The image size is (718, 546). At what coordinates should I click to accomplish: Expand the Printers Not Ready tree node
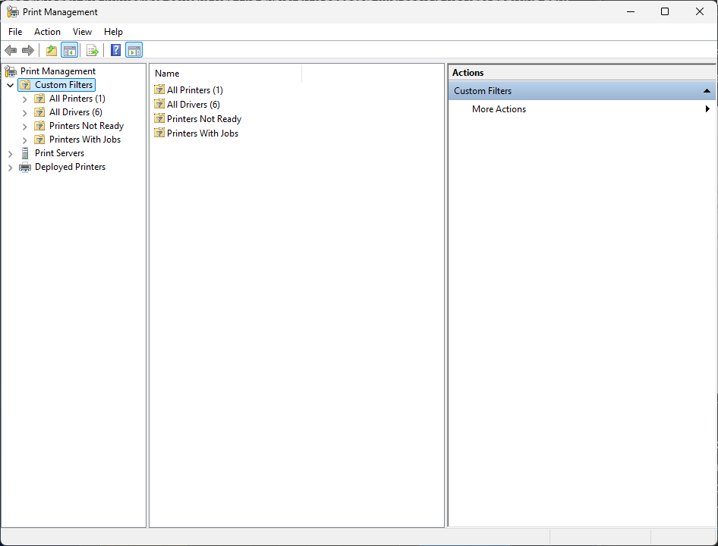(x=25, y=127)
